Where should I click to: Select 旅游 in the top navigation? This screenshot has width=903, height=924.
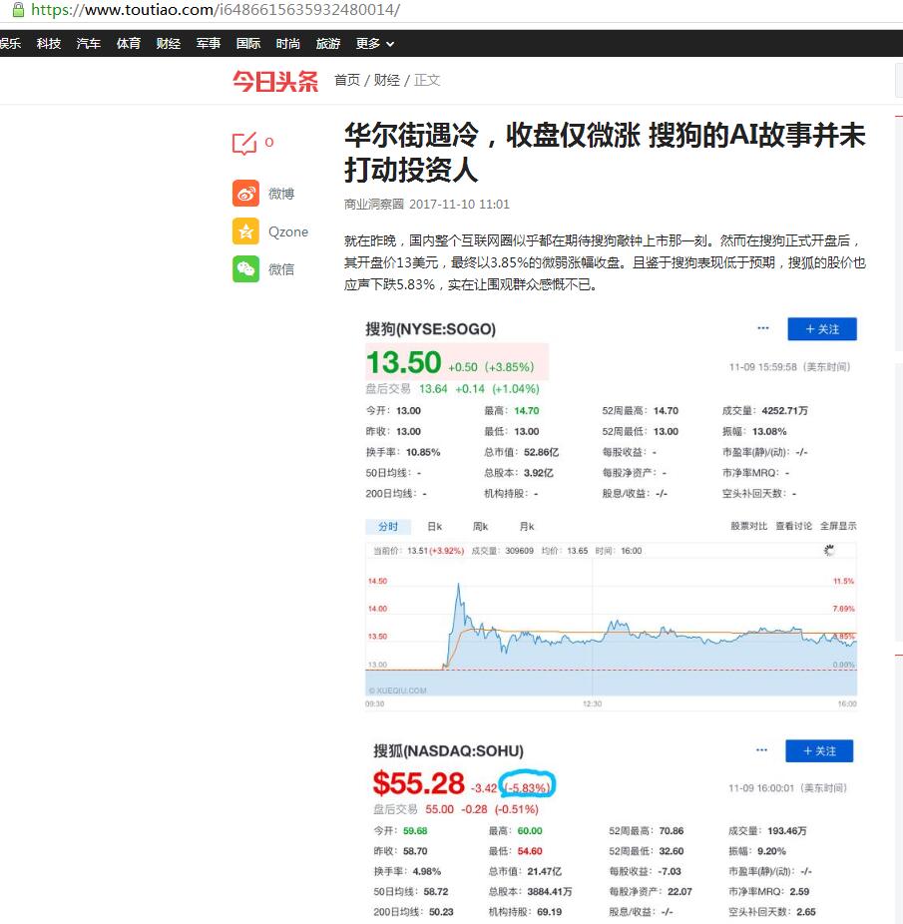pyautogui.click(x=327, y=43)
